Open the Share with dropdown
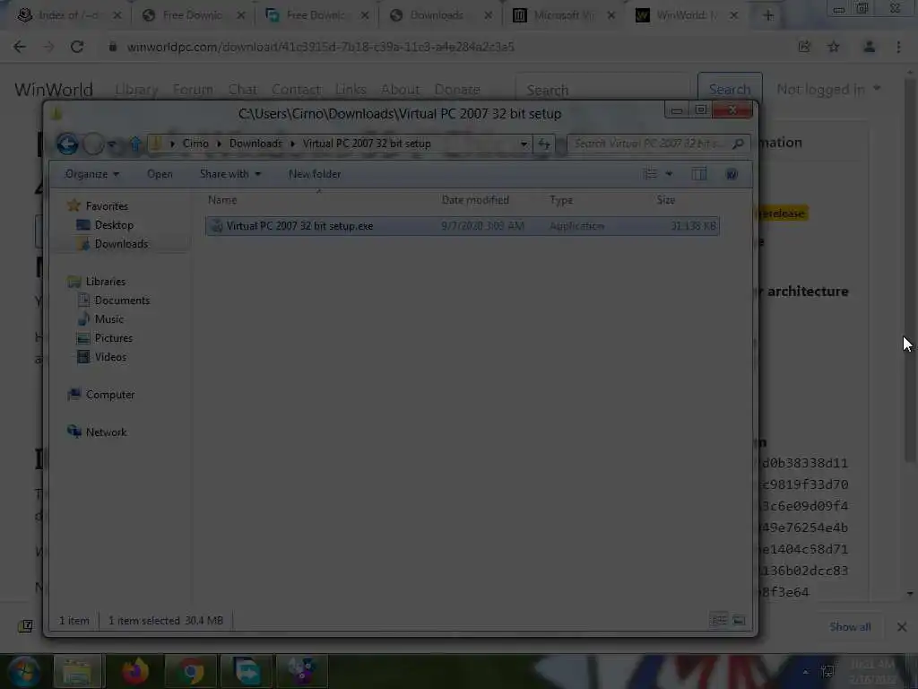Image resolution: width=918 pixels, height=689 pixels. [230, 174]
